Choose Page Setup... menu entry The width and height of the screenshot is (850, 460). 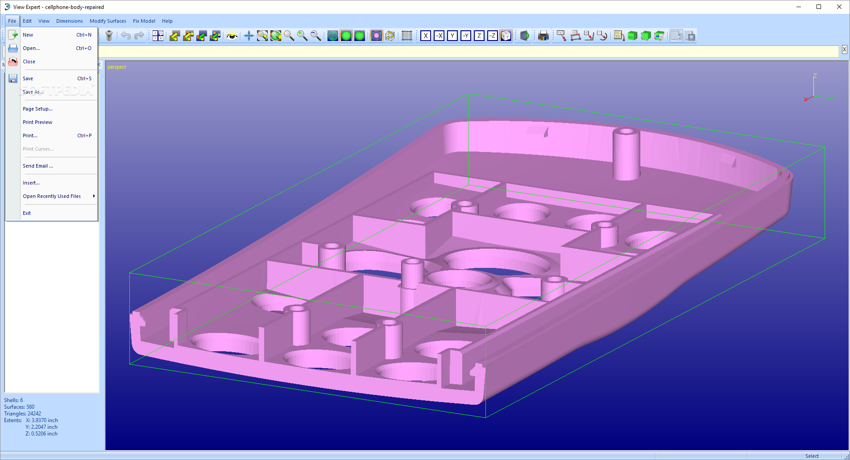(52, 109)
